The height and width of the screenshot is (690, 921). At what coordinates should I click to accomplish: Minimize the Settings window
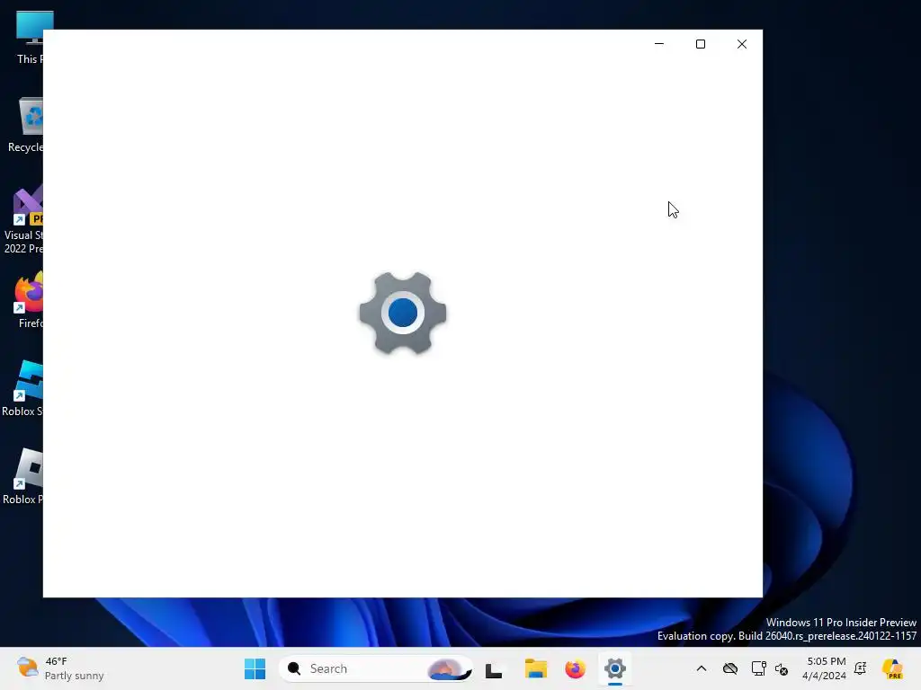[659, 44]
